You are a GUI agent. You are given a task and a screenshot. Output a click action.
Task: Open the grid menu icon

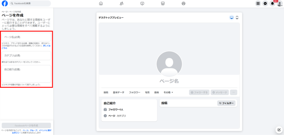click(x=258, y=4)
